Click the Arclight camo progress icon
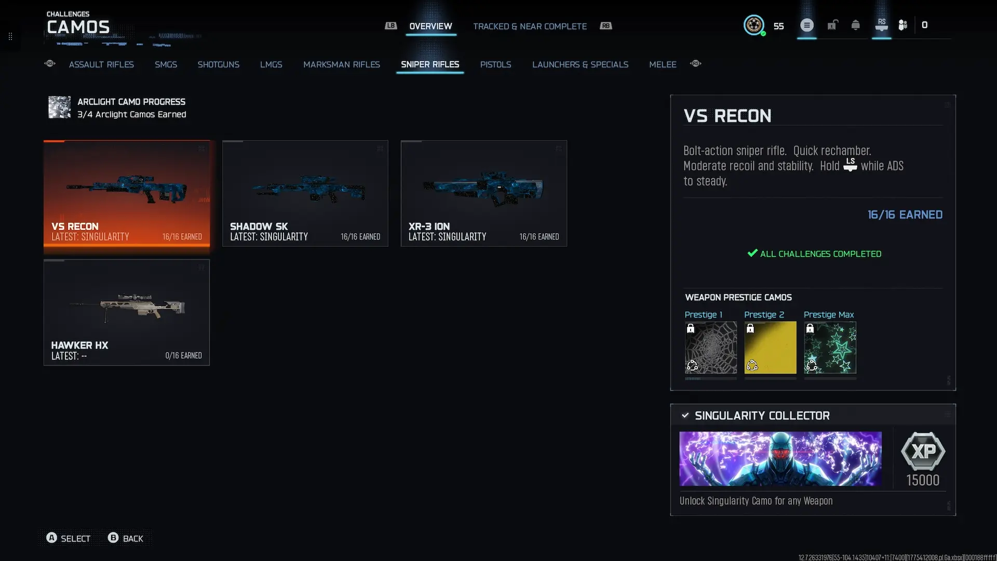 (59, 108)
